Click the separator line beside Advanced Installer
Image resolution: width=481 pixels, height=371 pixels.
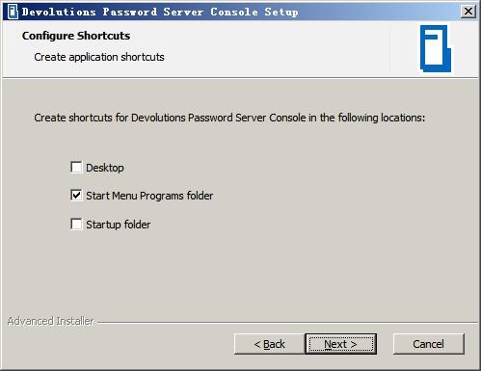pyautogui.click(x=287, y=322)
